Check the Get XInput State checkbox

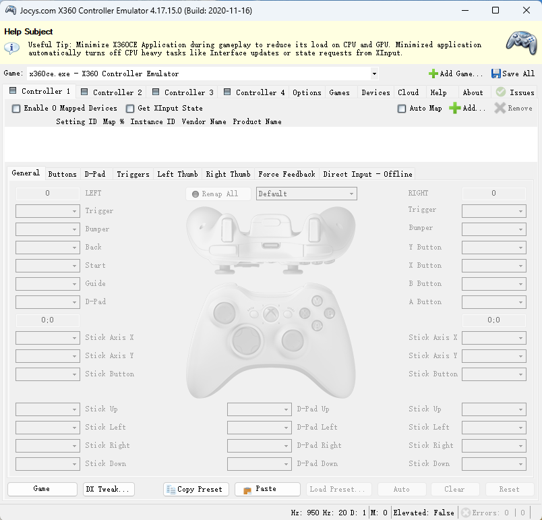[x=129, y=108]
